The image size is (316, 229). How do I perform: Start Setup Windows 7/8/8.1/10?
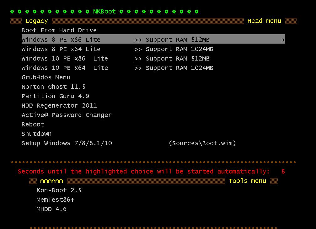(x=67, y=143)
